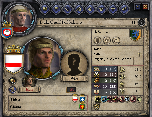
Task: Select the Heir portrait
Action: tap(29, 81)
